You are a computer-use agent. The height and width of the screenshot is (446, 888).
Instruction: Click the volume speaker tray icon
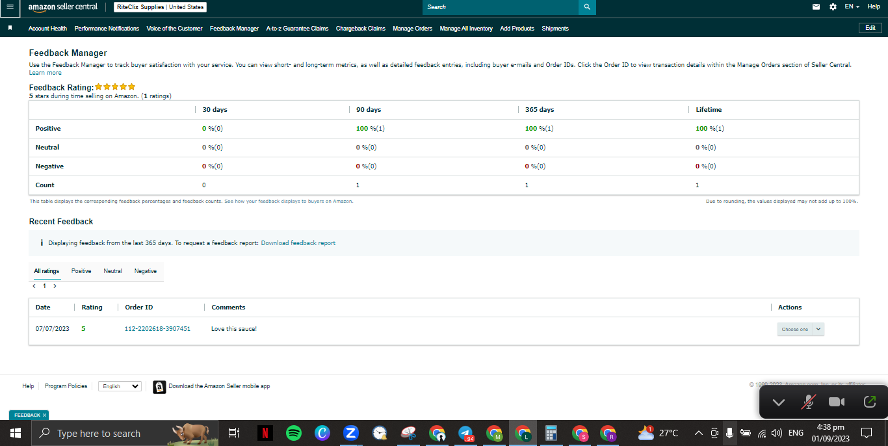pyautogui.click(x=776, y=433)
